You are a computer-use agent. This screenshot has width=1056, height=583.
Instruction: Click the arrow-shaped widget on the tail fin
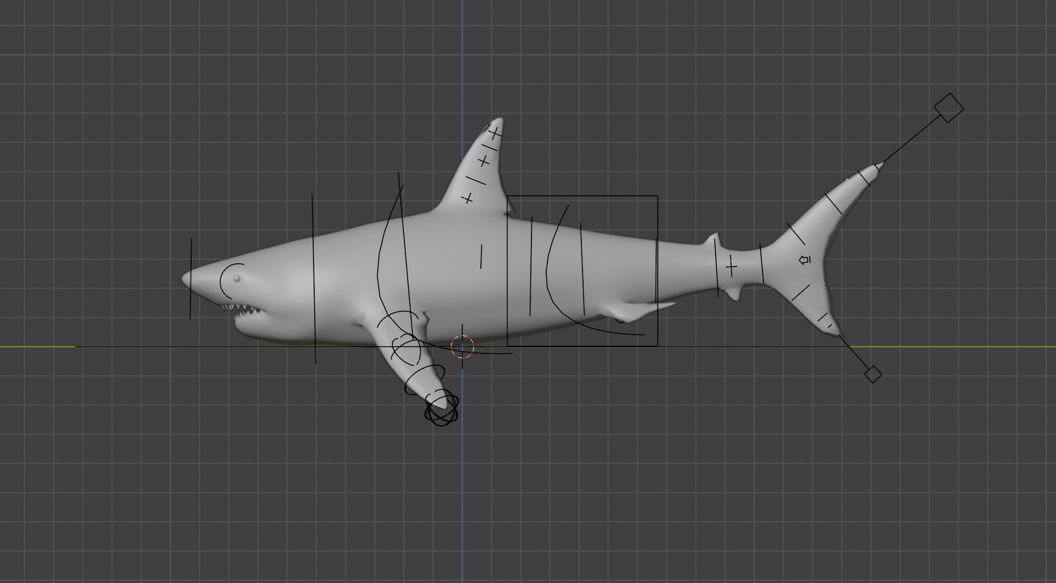(x=804, y=260)
